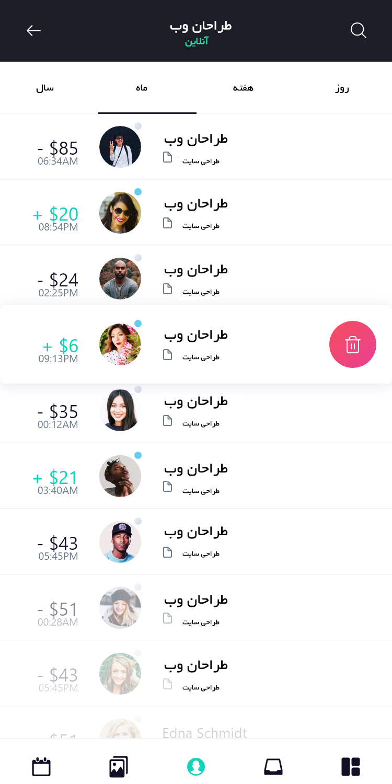Click the طراحان وب title in header

pyautogui.click(x=201, y=26)
